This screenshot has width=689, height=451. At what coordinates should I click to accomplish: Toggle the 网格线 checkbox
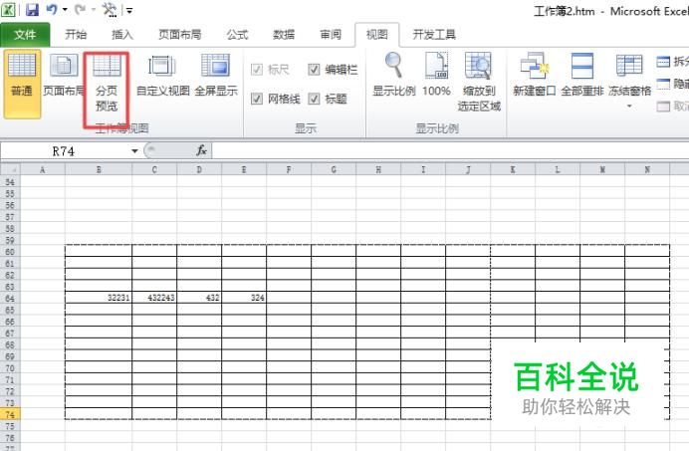[257, 99]
